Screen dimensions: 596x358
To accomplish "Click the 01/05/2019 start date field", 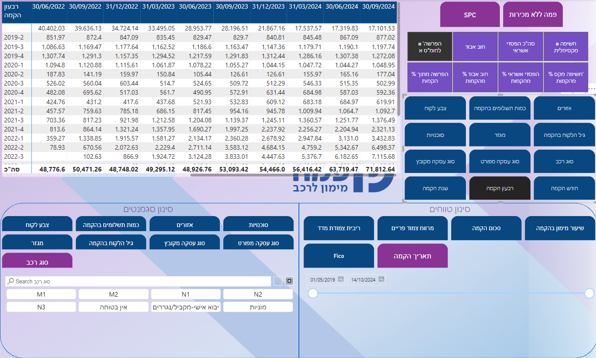I will (323, 280).
